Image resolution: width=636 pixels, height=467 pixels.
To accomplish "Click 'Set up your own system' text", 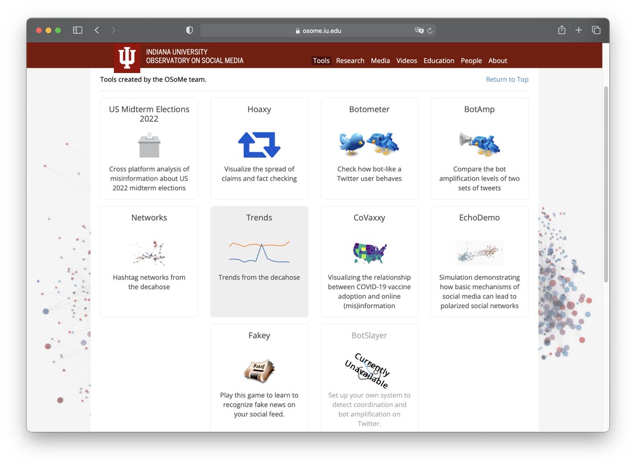I will pos(369,409).
